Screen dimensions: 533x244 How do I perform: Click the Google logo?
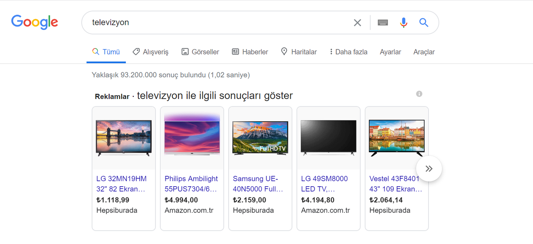pyautogui.click(x=35, y=22)
